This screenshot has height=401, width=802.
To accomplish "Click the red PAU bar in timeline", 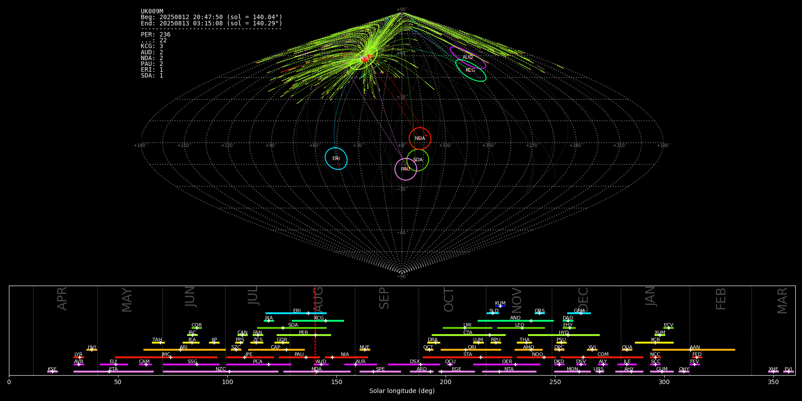I will [299, 357].
